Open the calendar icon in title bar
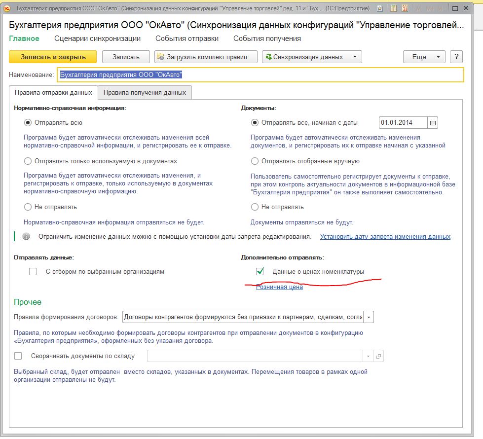Viewport: 483px width, 439px height. [x=405, y=8]
